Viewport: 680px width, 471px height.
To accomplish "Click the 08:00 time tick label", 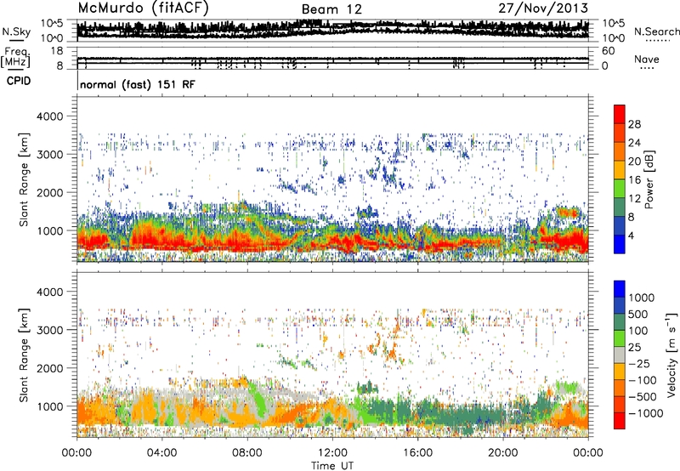I will pos(247,453).
